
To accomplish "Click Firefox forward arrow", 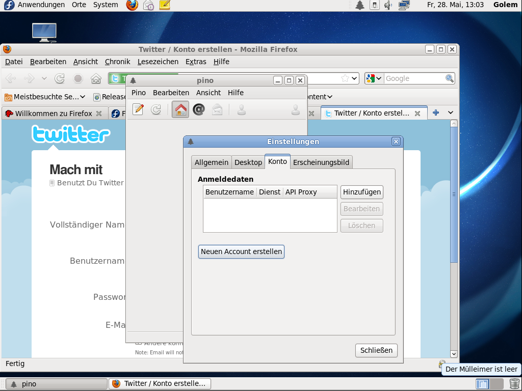I will (29, 78).
